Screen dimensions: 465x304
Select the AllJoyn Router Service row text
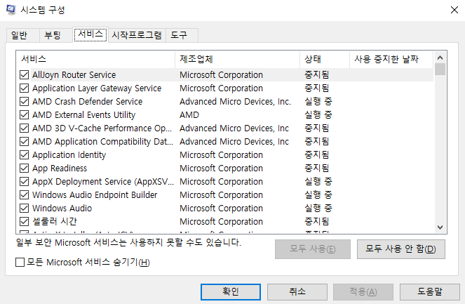coord(74,75)
